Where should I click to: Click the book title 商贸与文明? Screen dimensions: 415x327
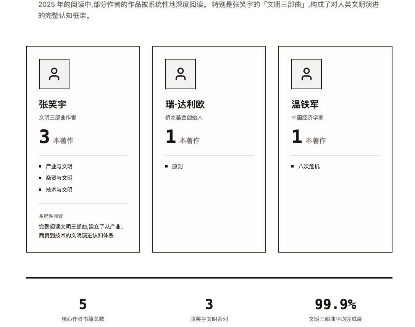click(x=59, y=178)
